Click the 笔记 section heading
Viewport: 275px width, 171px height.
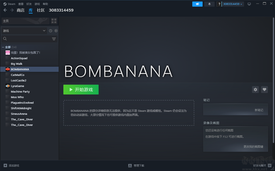click(x=207, y=100)
